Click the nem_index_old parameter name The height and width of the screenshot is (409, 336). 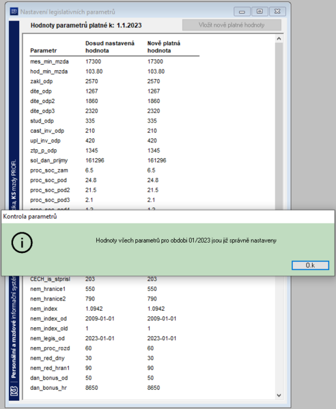point(49,329)
